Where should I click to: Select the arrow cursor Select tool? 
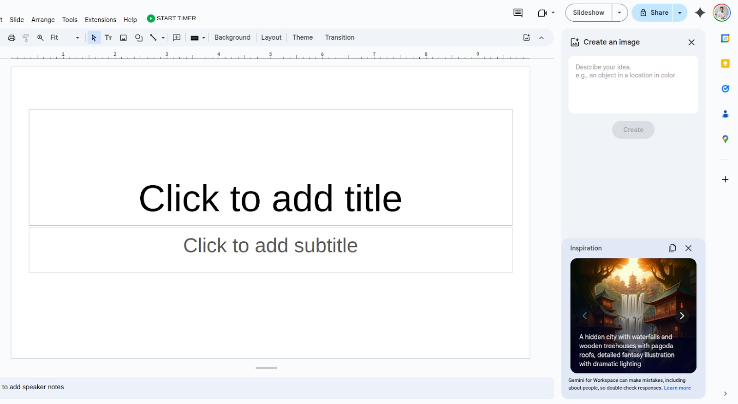click(94, 38)
